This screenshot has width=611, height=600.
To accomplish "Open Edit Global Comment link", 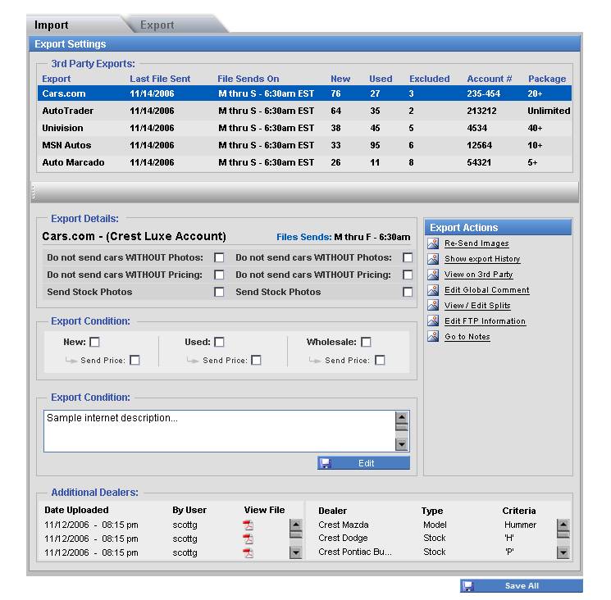I will (487, 290).
